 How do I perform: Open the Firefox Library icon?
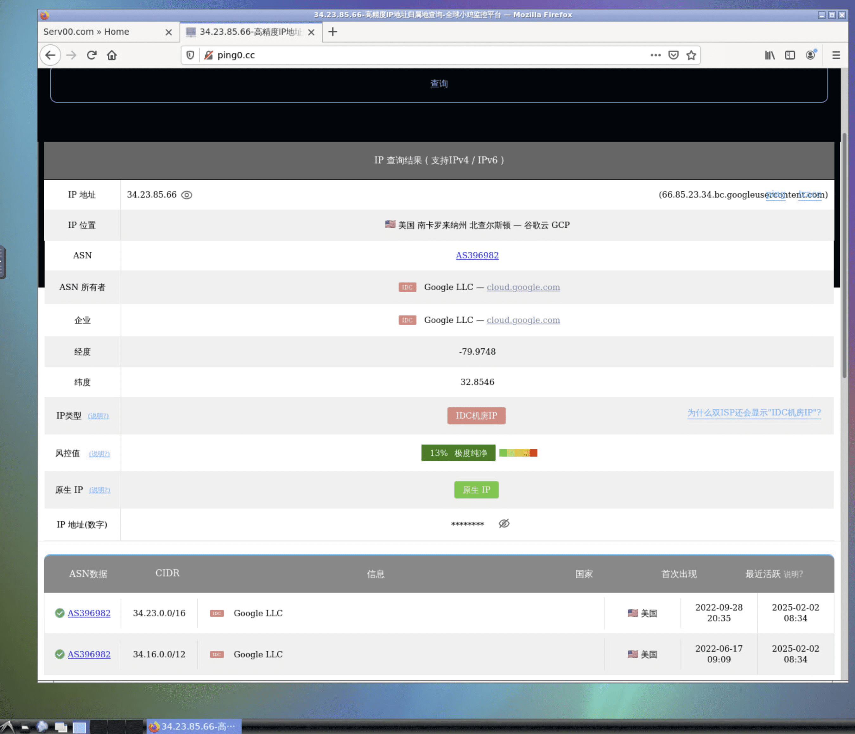(x=769, y=55)
